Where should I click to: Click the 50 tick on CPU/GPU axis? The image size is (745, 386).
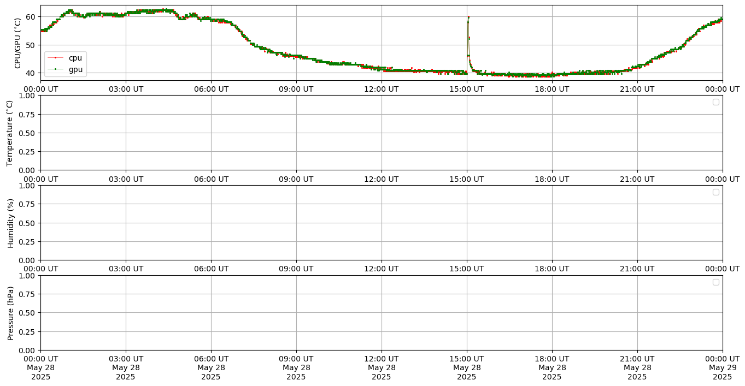(31, 45)
